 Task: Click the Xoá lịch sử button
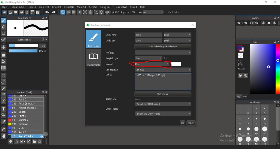click(163, 94)
